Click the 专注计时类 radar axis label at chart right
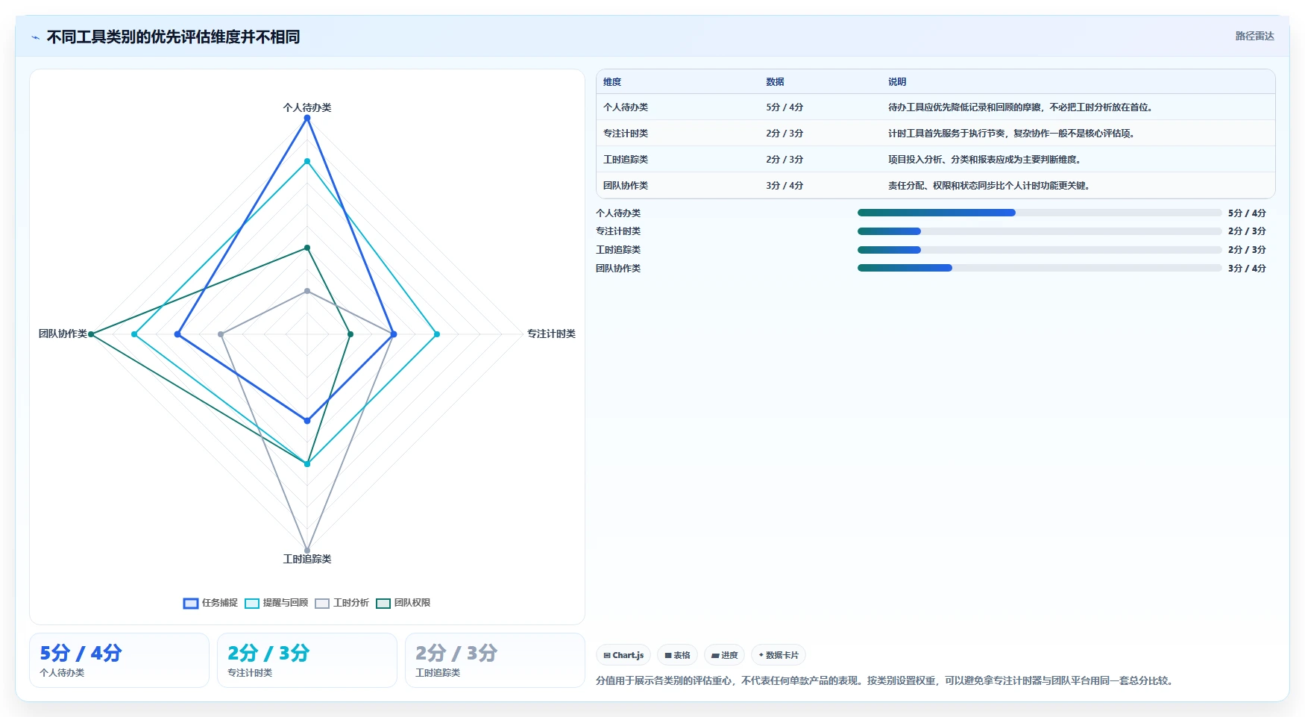 pyautogui.click(x=551, y=334)
